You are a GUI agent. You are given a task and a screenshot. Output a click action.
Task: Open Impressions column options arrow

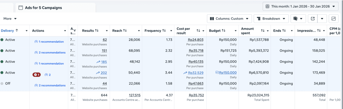[x=324, y=31]
